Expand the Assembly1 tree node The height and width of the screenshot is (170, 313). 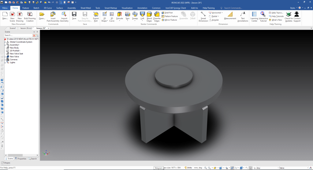[x=5, y=45]
